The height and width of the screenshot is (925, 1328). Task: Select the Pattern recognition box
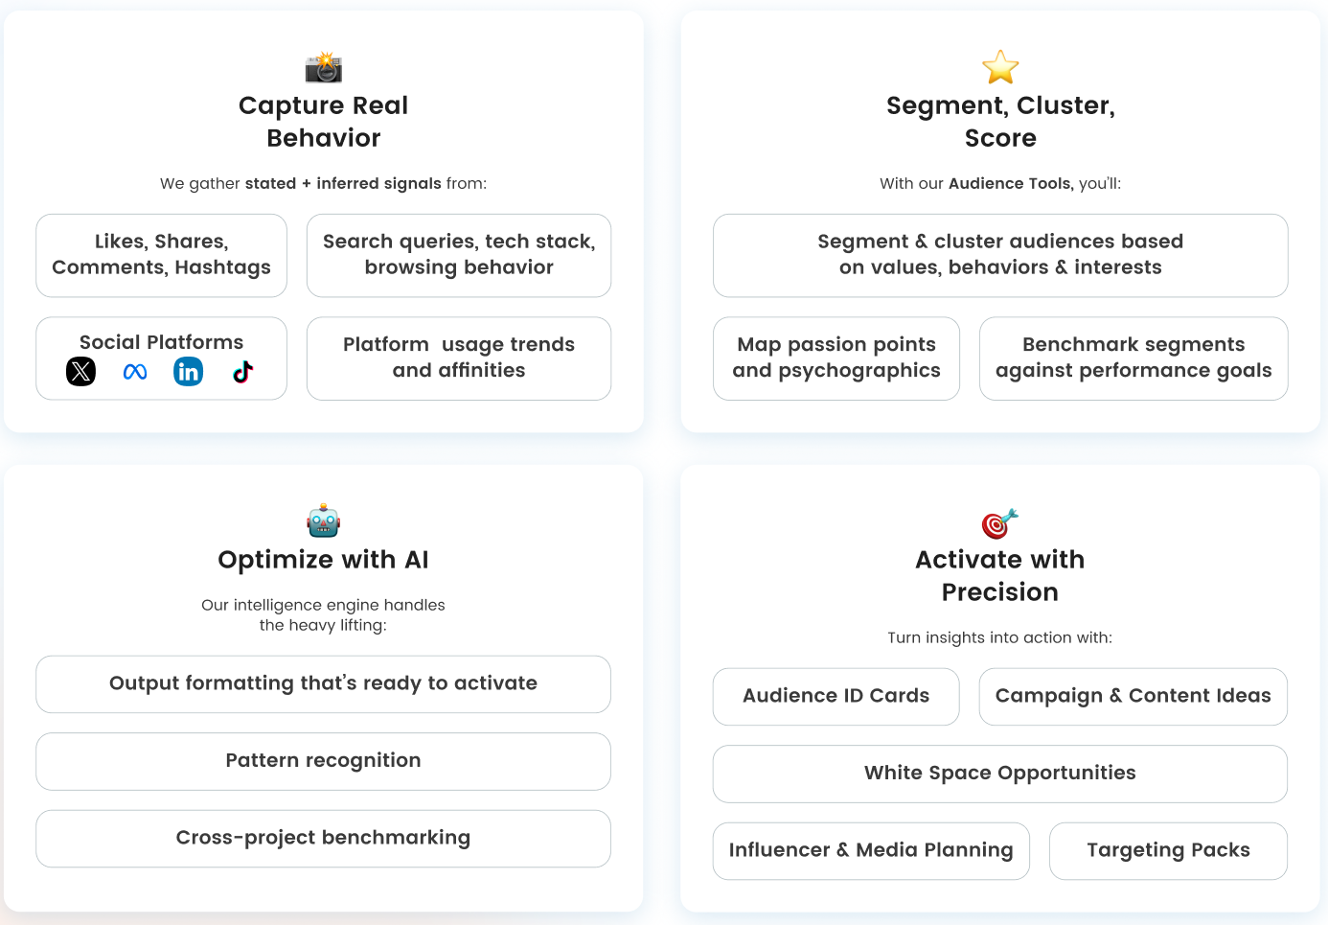point(324,761)
